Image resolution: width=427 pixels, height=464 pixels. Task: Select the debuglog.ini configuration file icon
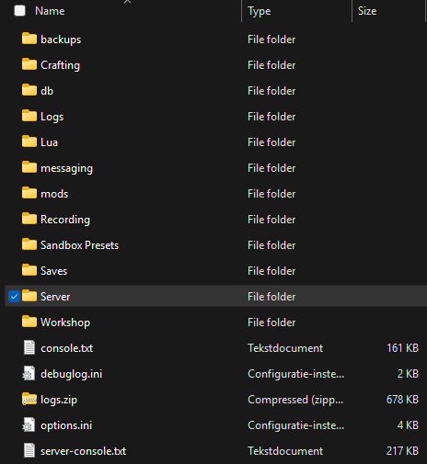coord(29,374)
